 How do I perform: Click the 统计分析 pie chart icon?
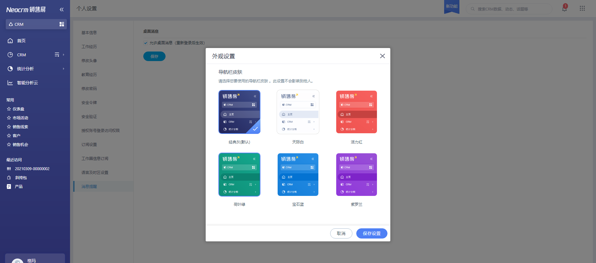(10, 69)
